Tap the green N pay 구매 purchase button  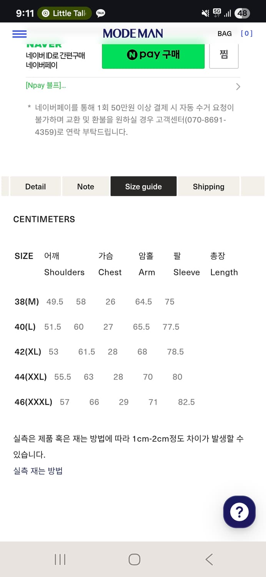coord(153,55)
